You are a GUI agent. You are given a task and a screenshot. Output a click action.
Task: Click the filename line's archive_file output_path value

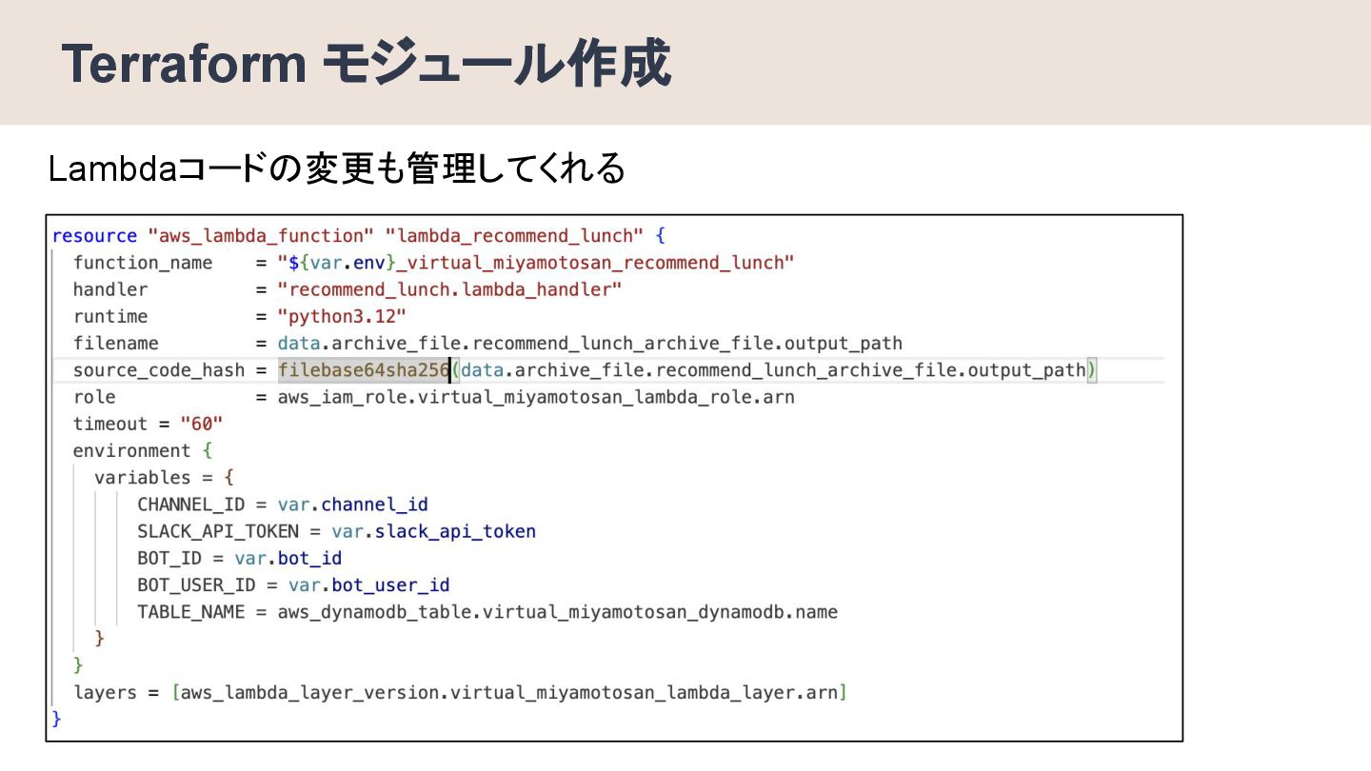coord(589,343)
